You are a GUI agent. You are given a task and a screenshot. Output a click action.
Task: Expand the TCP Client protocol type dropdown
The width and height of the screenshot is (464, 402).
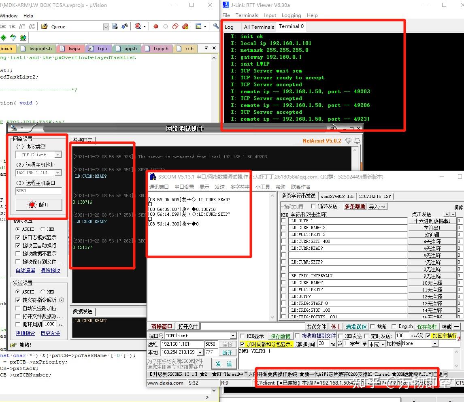click(x=58, y=155)
